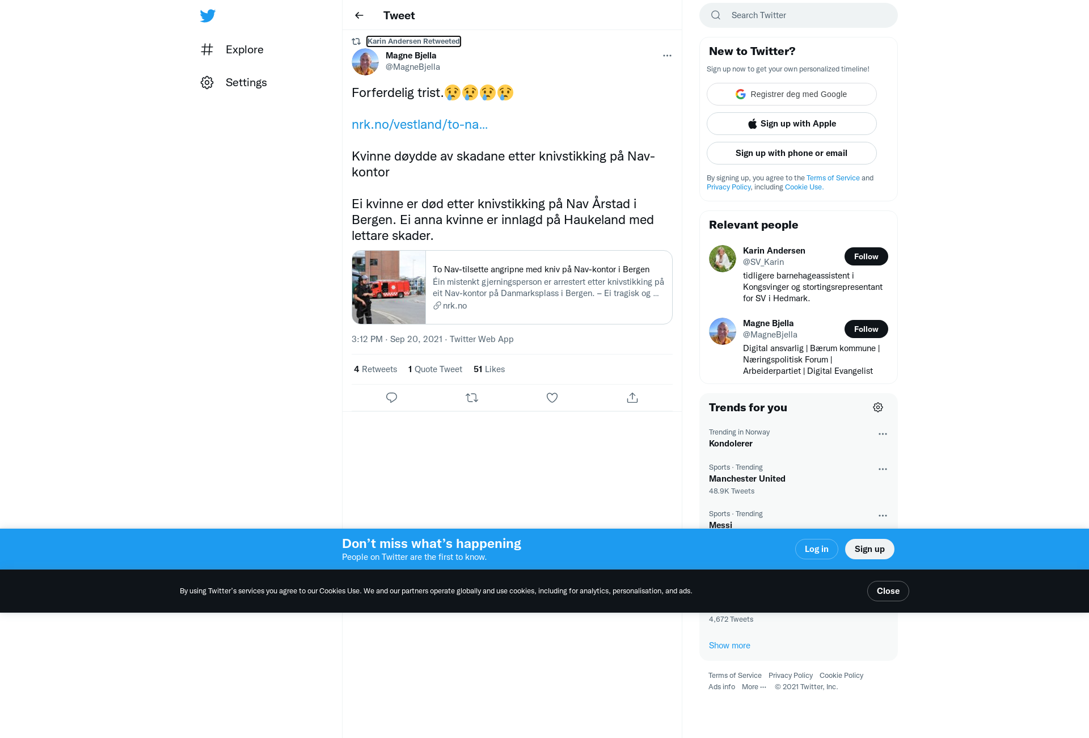The height and width of the screenshot is (738, 1089).
Task: Open Explore from the hashtag sidebar item
Action: pyautogui.click(x=233, y=50)
